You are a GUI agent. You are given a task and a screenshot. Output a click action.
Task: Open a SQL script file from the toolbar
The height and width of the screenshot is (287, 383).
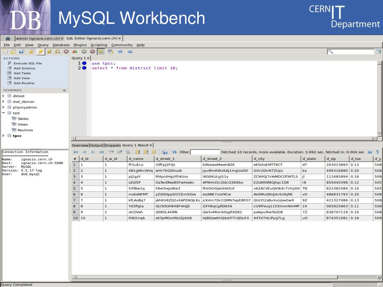point(13,52)
